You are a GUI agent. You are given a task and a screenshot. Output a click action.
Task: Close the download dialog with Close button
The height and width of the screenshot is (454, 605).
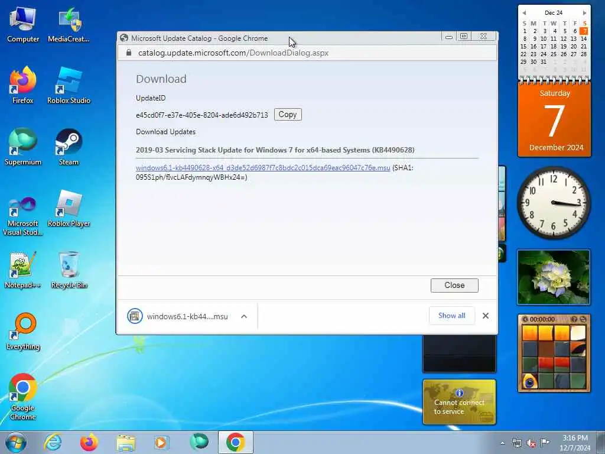tap(454, 286)
